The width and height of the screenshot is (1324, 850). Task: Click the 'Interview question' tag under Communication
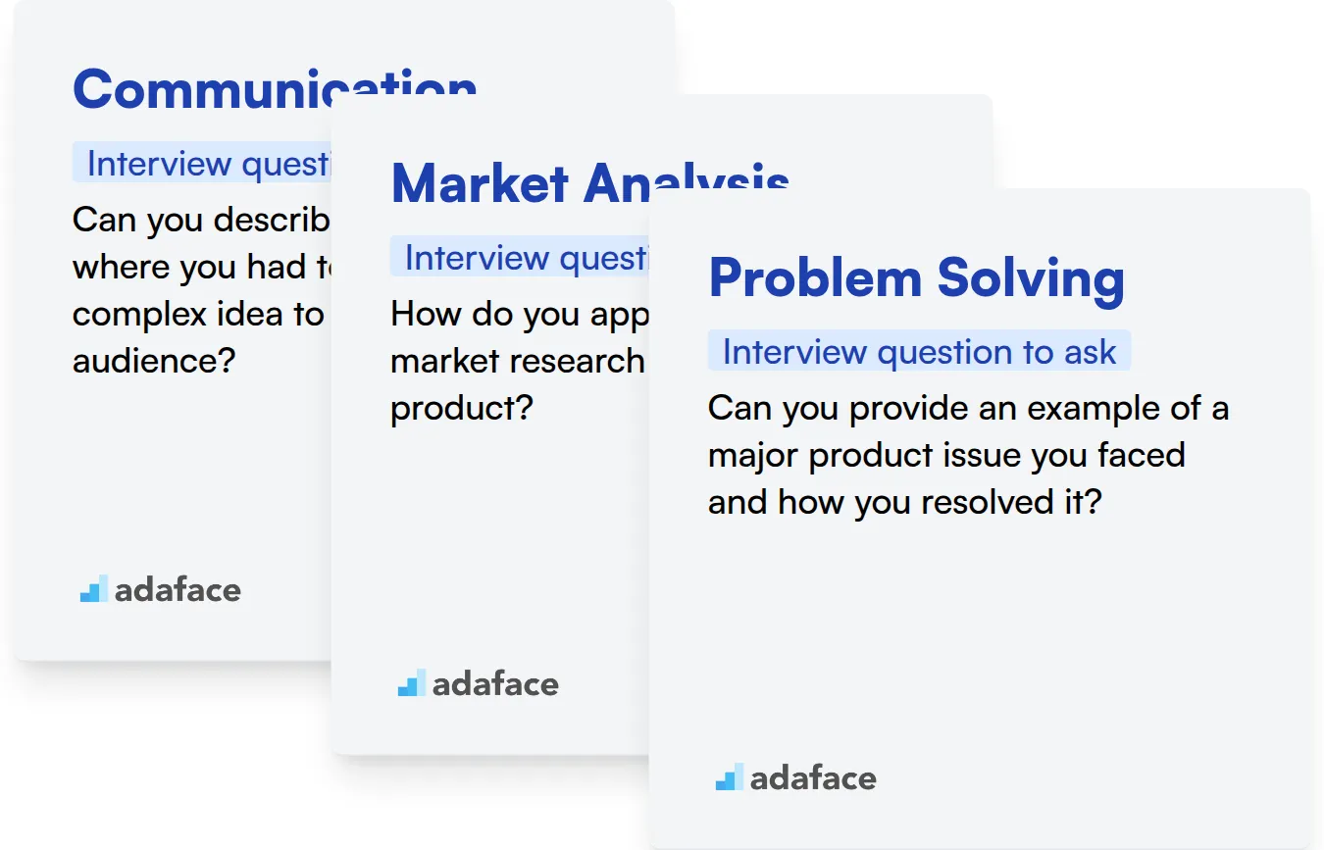[x=203, y=163]
